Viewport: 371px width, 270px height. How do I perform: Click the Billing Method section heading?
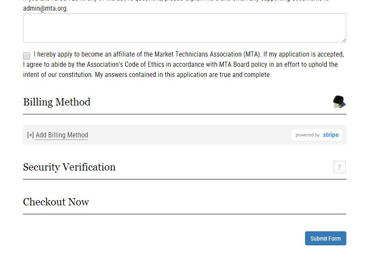[57, 102]
